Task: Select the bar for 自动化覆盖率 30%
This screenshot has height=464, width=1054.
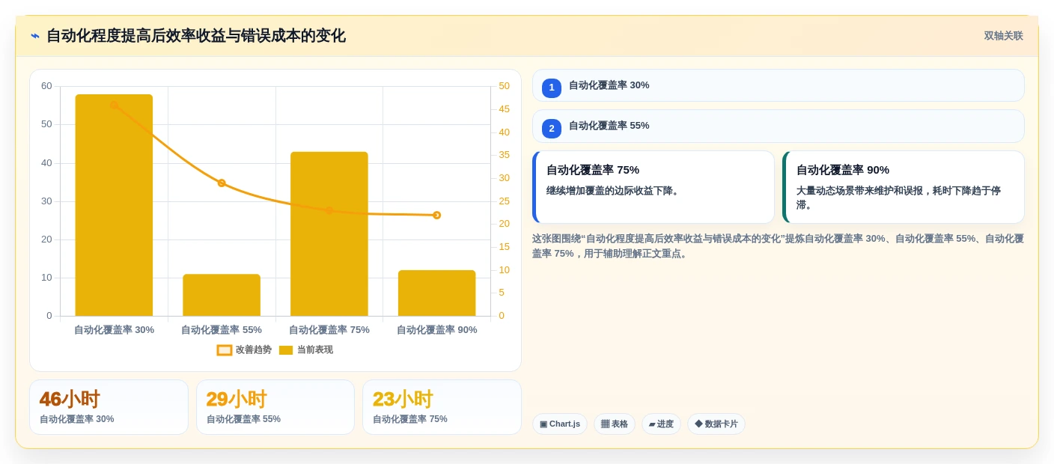Action: (x=114, y=205)
